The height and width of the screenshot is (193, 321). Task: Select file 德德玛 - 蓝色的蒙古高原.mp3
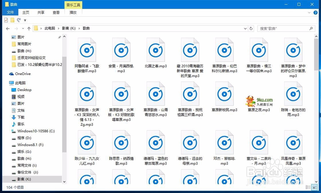[156, 148]
